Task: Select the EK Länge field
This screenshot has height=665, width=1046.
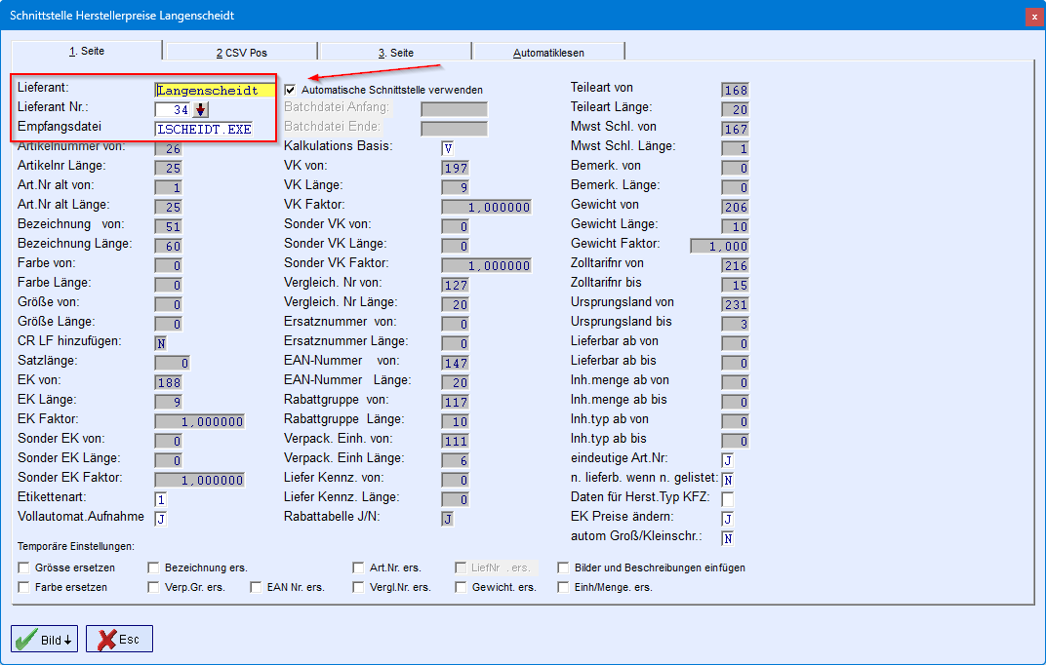Action: click(x=169, y=402)
